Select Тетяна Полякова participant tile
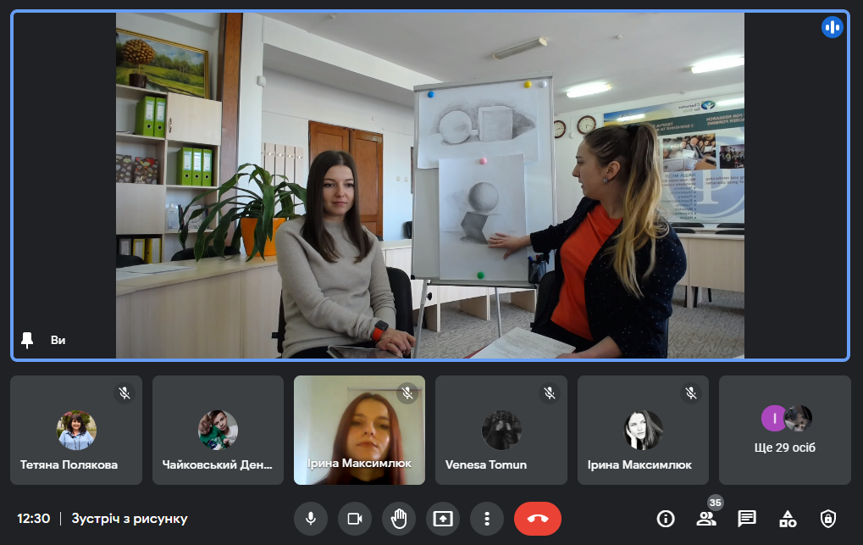The height and width of the screenshot is (545, 863). pos(75,431)
